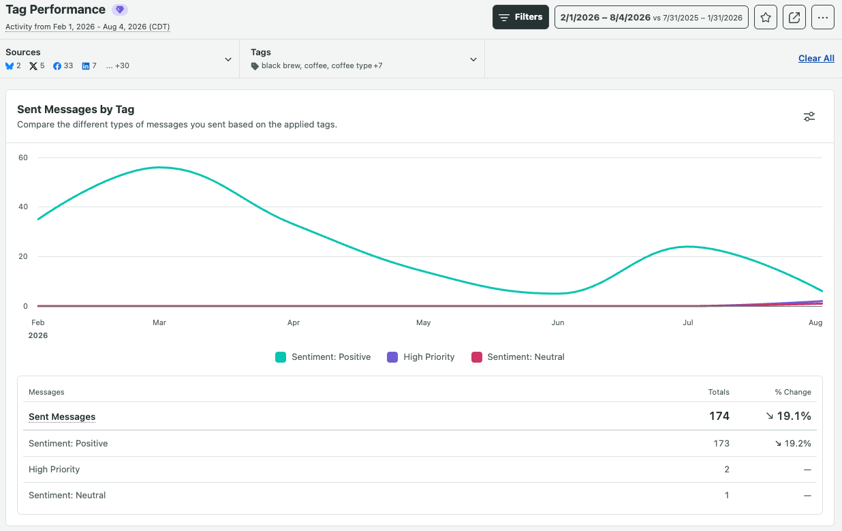Toggle Sentiment: Positive legend series
This screenshot has height=531, width=842.
323,356
